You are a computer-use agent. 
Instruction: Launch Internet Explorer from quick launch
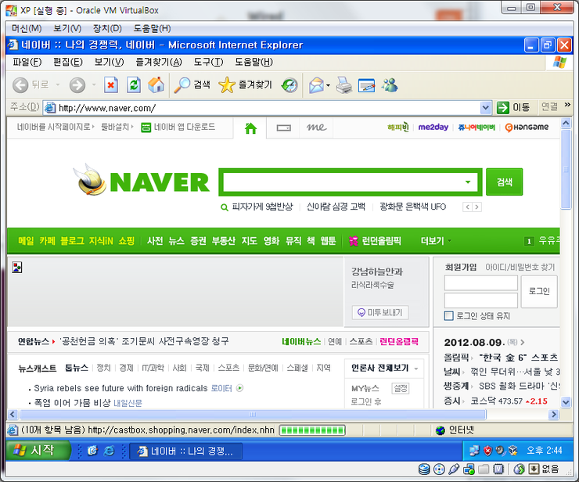[x=110, y=451]
